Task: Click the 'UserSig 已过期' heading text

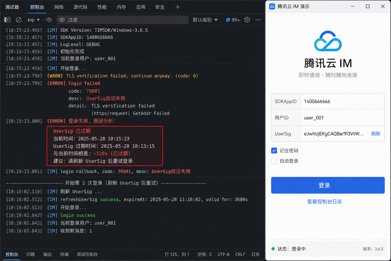Action: (72, 131)
